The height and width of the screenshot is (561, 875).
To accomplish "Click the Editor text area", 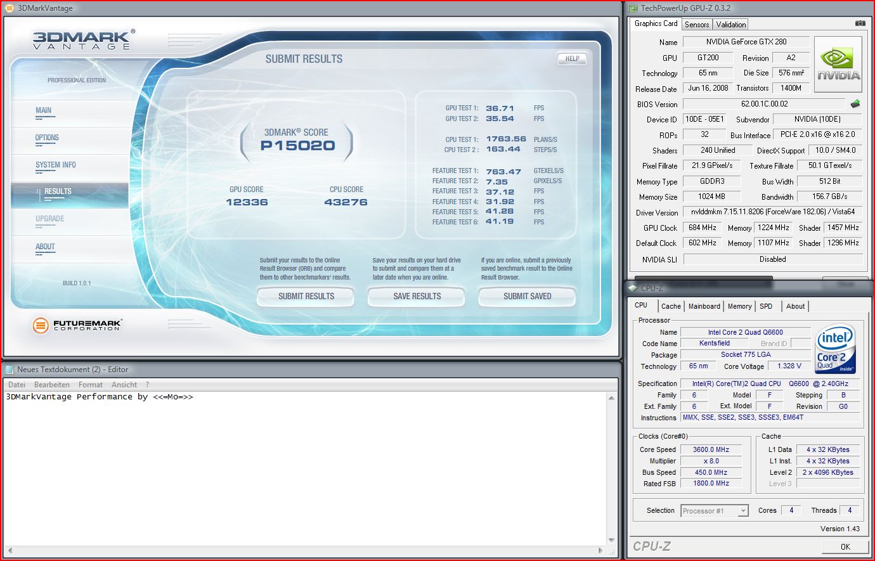I will click(304, 468).
